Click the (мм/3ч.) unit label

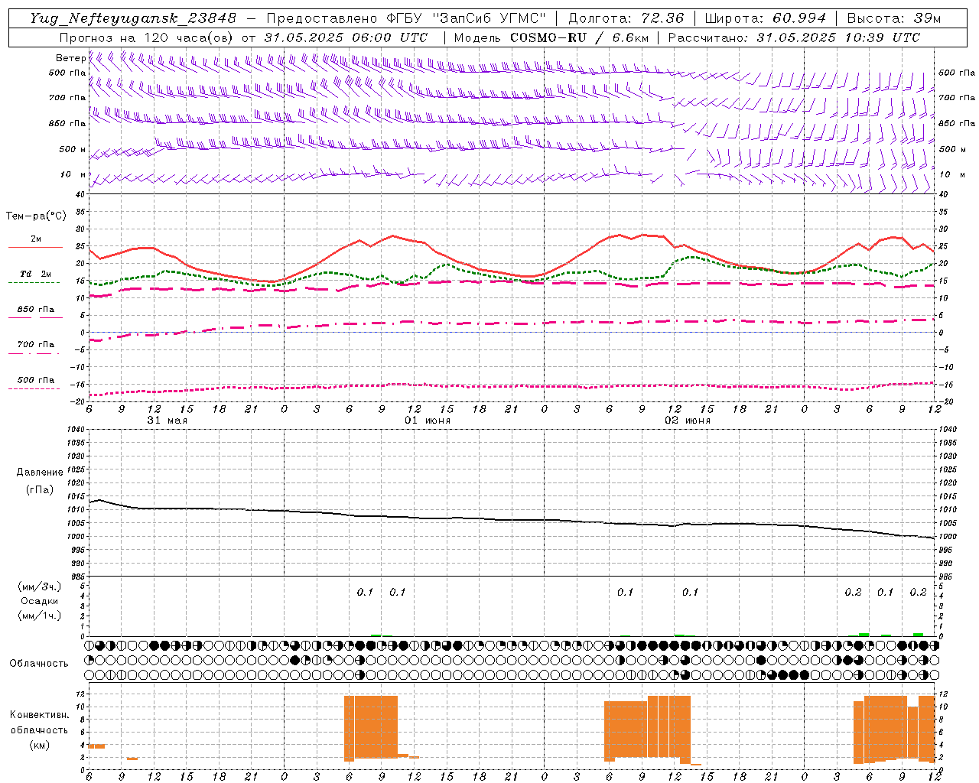(x=40, y=587)
